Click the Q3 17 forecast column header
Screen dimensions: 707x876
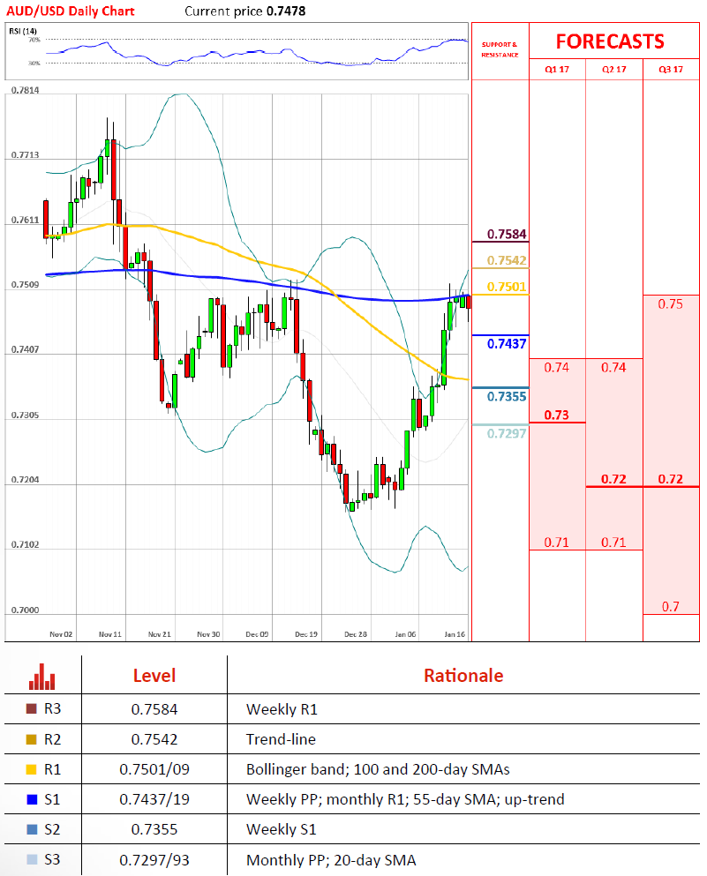point(671,70)
